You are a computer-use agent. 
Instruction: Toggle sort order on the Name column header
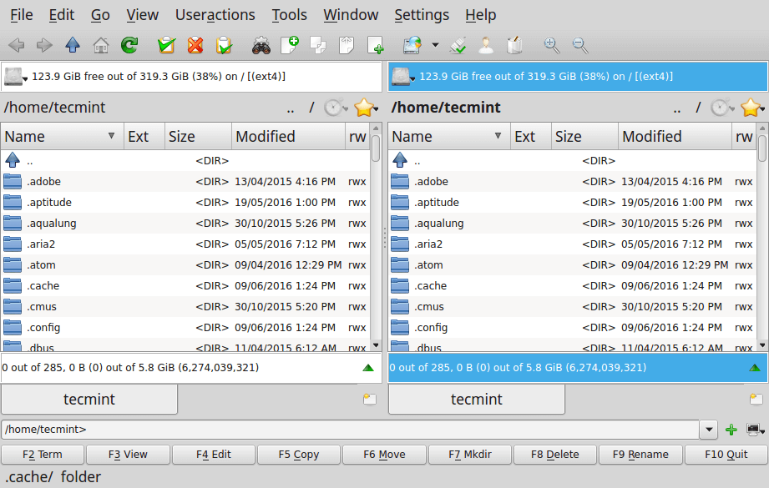62,136
